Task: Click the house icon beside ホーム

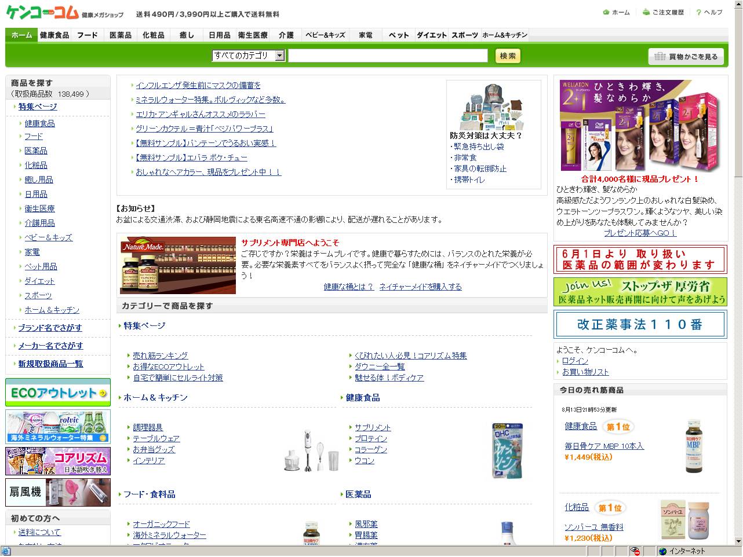Action: coord(606,12)
